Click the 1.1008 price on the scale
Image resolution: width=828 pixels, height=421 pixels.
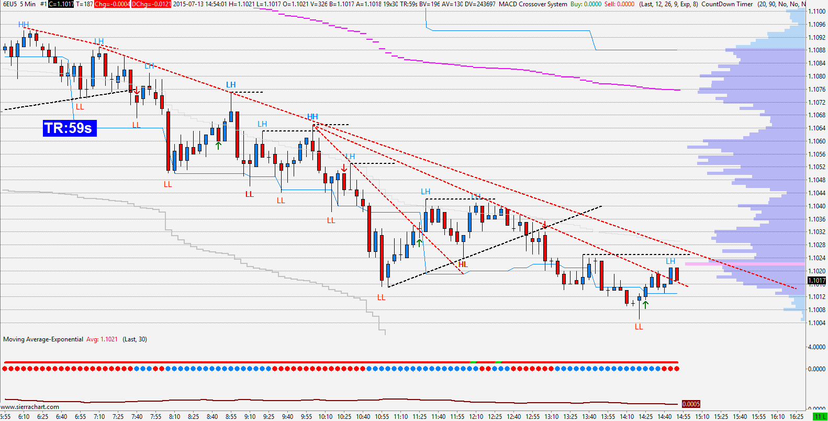tap(817, 310)
